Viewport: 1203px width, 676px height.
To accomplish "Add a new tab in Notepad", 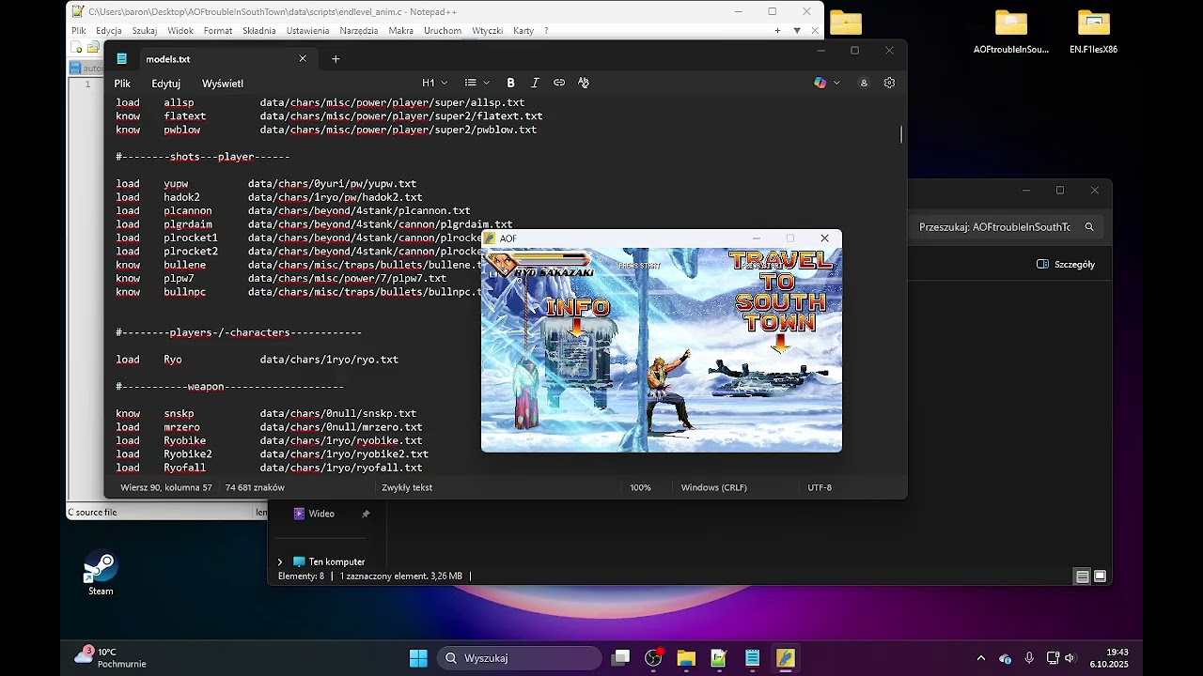I will (x=336, y=59).
